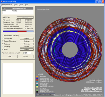The width and height of the screenshot is (105, 97).
Task: Click the yellow RESERVED FOR MFT legend swatch
Action: (37, 87)
